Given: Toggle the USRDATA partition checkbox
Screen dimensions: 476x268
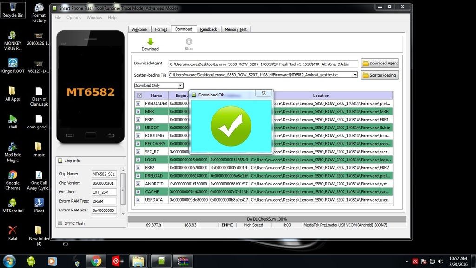Looking at the screenshot, I should point(138,200).
